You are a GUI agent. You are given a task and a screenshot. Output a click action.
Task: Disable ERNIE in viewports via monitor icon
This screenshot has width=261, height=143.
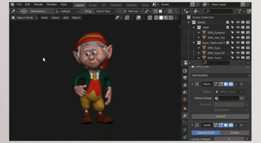point(243,22)
